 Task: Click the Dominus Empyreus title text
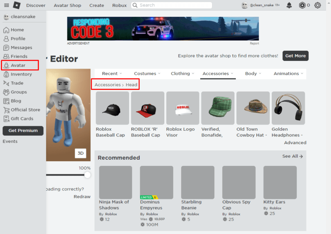coord(151,205)
